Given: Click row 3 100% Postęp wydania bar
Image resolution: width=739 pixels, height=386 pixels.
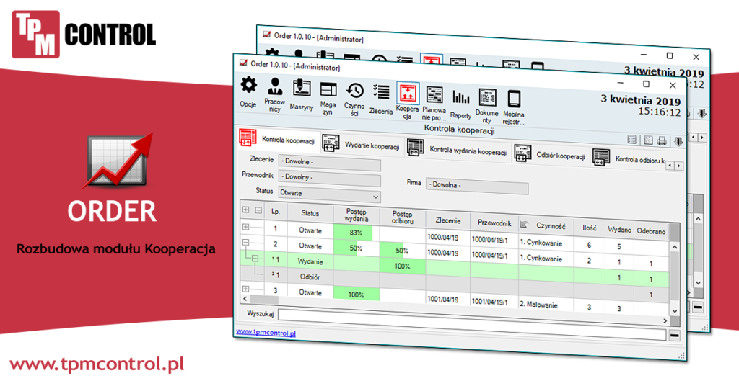Looking at the screenshot, I should (357, 295).
